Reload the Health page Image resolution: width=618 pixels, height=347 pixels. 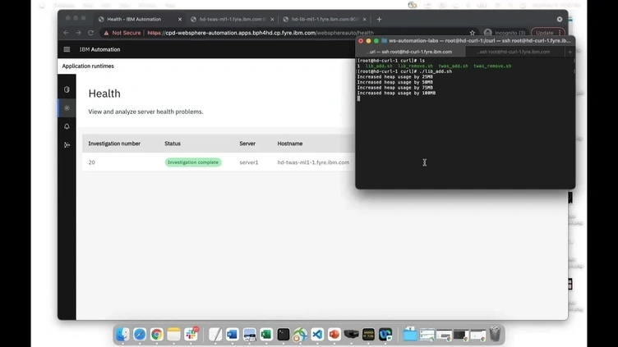(x=90, y=33)
